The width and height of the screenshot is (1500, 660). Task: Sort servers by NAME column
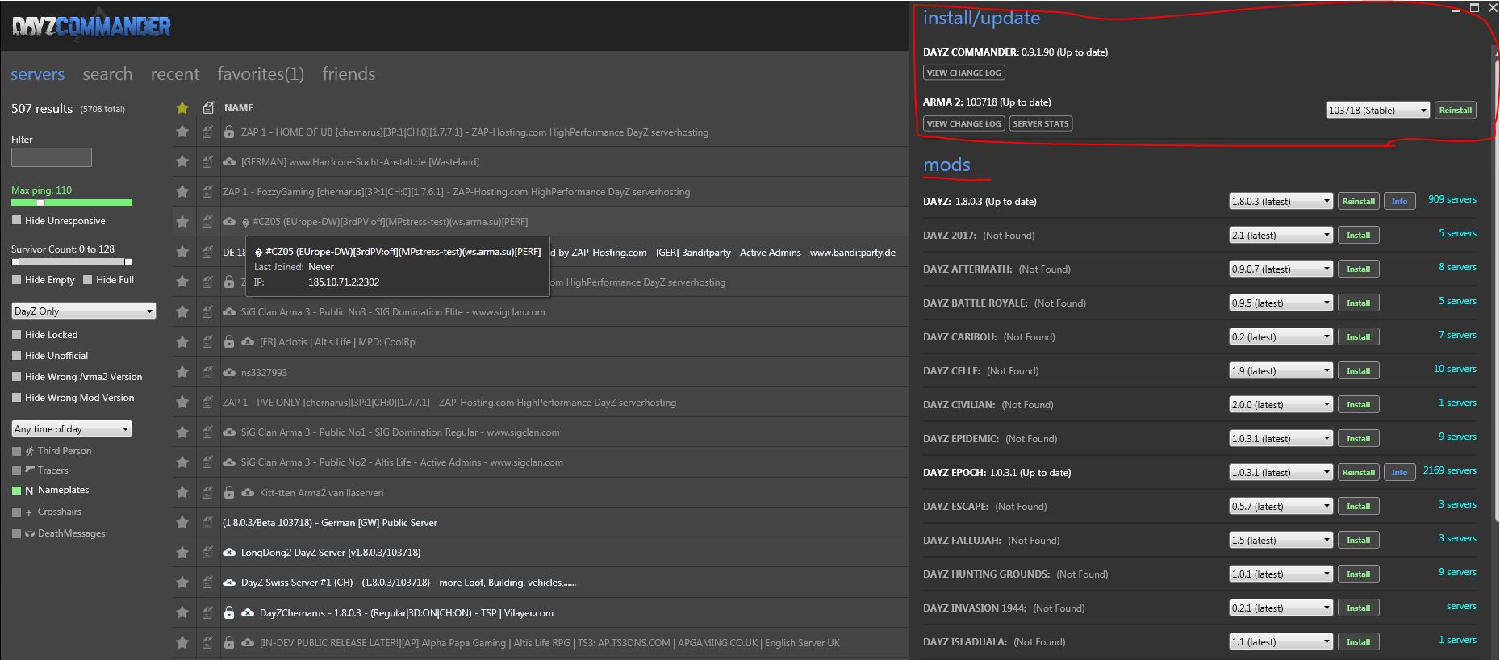click(239, 107)
